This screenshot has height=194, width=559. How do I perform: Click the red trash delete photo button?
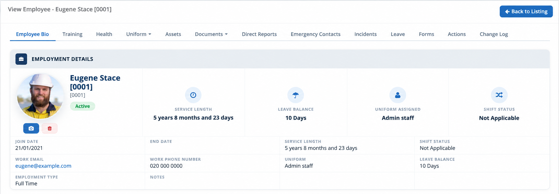coord(49,128)
